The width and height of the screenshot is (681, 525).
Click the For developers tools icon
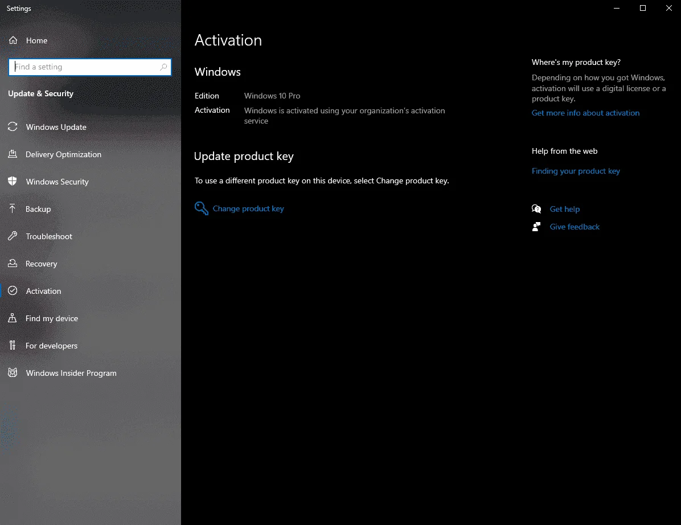coord(13,346)
